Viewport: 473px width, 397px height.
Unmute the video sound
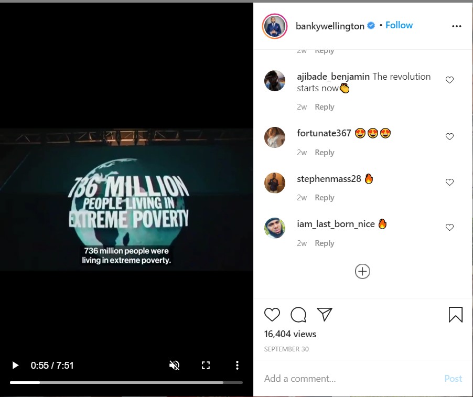click(x=174, y=366)
